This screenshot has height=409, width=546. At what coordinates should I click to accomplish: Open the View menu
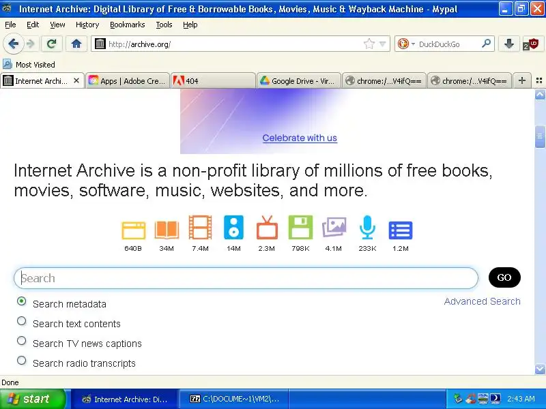click(57, 25)
